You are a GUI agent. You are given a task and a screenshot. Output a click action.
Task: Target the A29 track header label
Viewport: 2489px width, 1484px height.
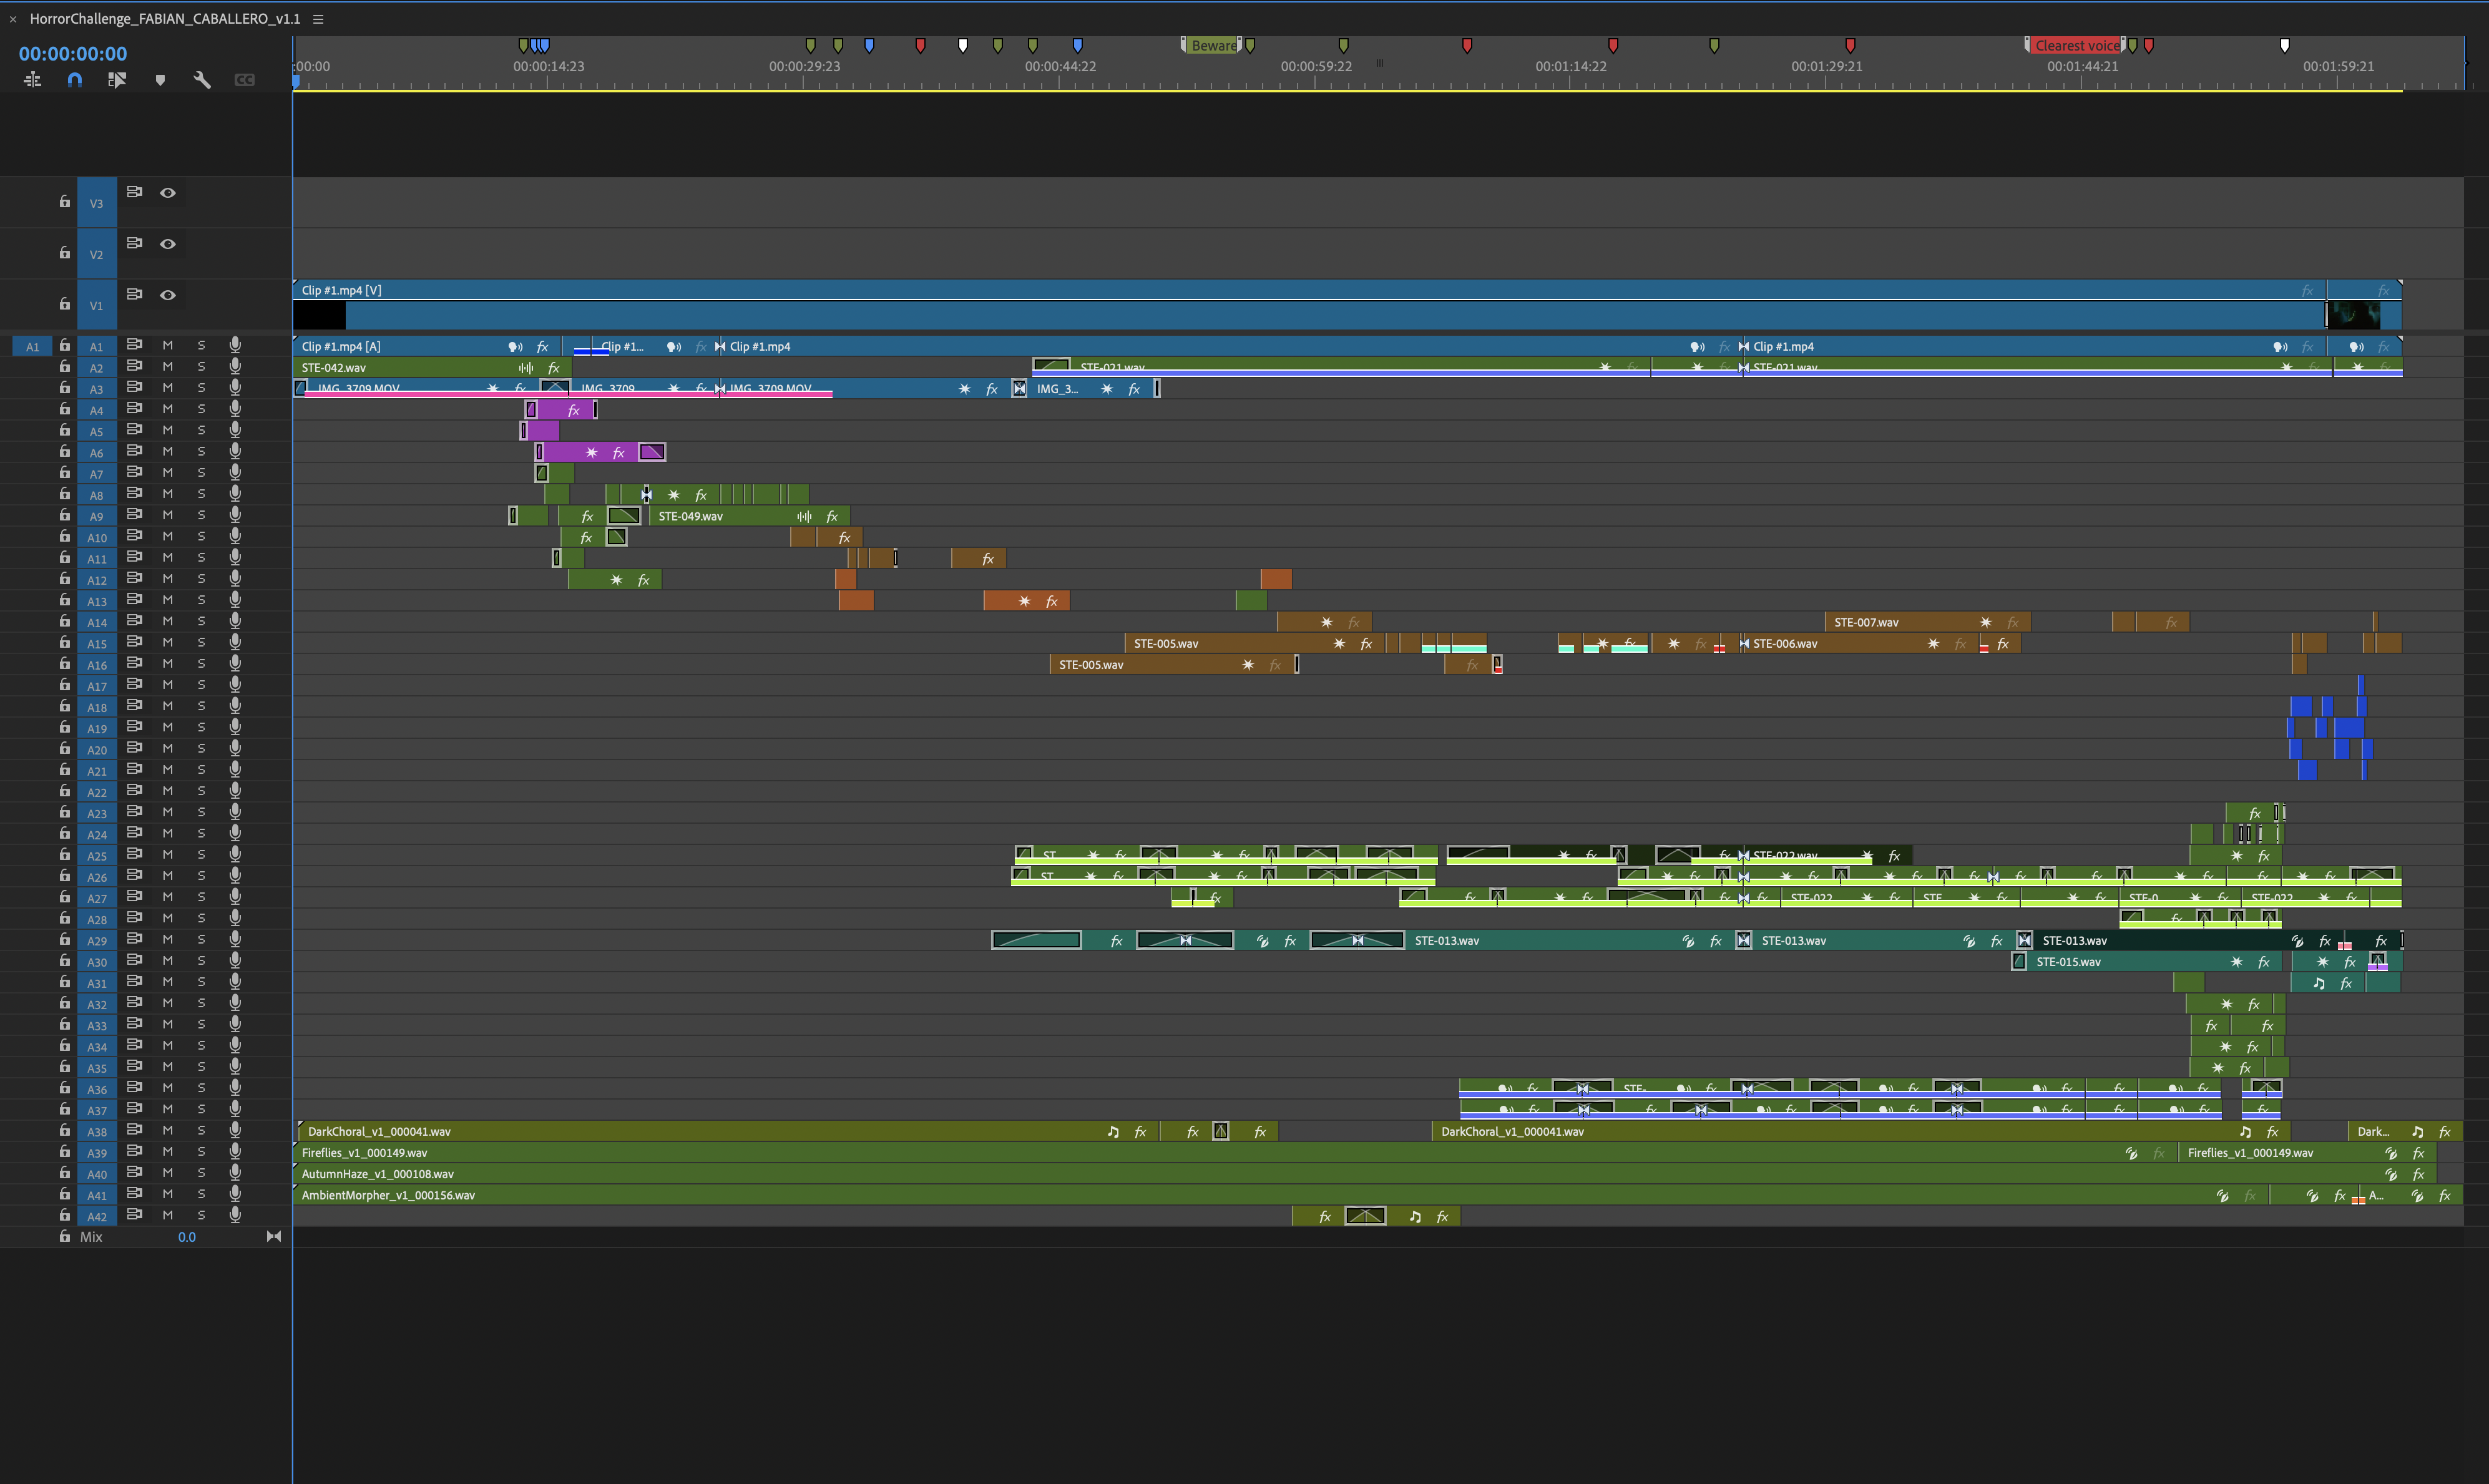(97, 941)
